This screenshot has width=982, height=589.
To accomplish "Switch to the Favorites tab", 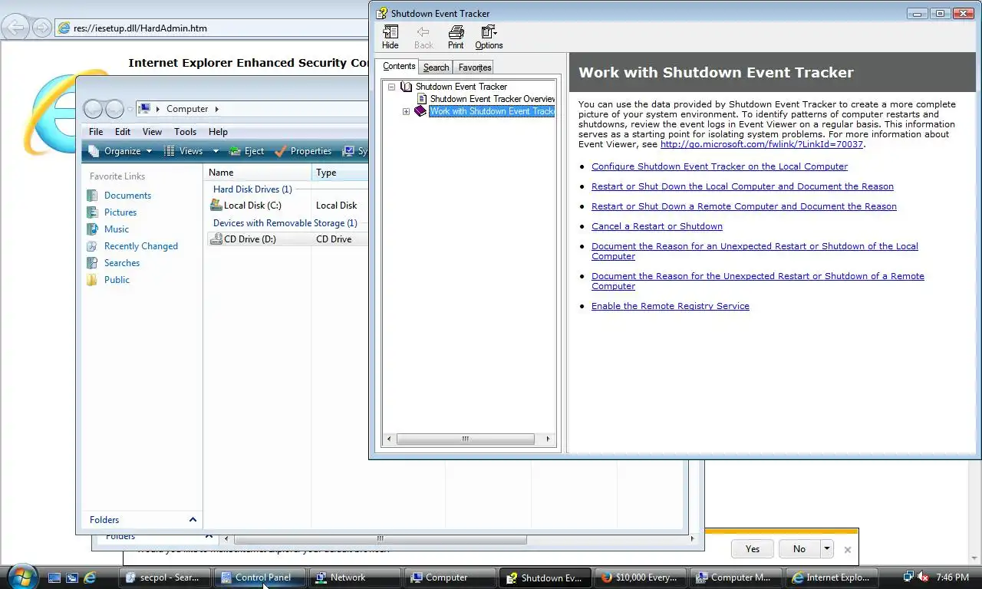I will click(475, 67).
